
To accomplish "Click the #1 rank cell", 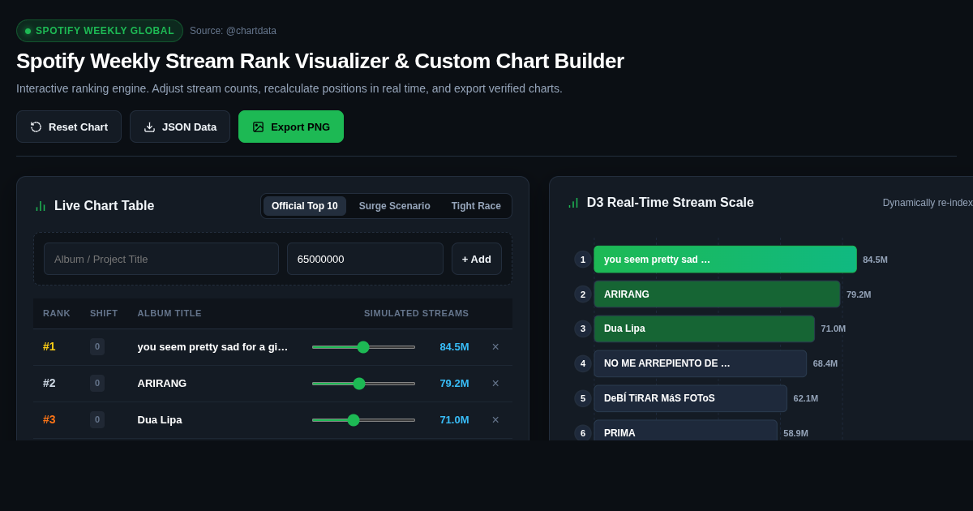I will tap(49, 347).
